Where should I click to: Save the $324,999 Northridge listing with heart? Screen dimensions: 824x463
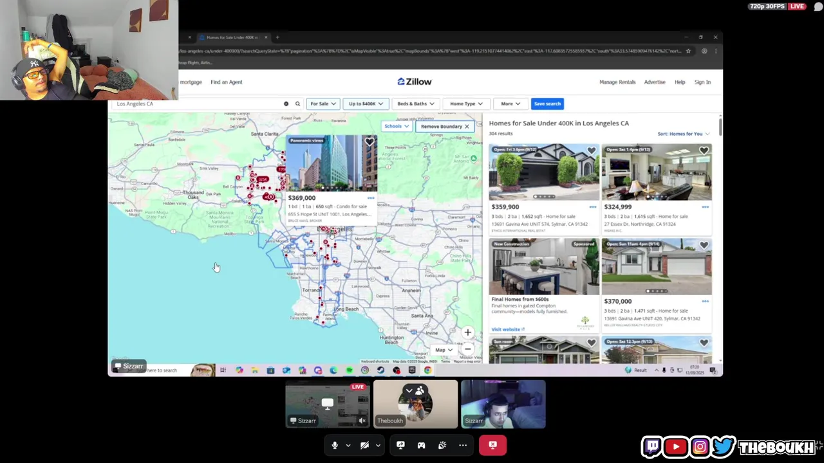[704, 151]
